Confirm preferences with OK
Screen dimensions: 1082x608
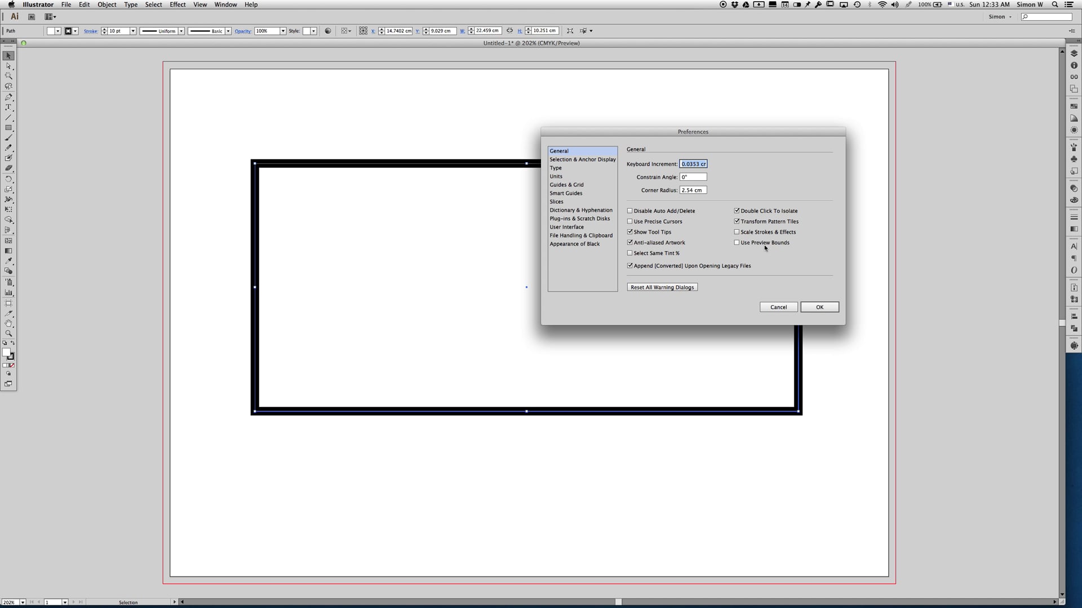pos(819,307)
